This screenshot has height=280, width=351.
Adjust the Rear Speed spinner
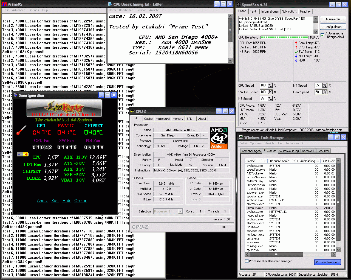coord(325,92)
